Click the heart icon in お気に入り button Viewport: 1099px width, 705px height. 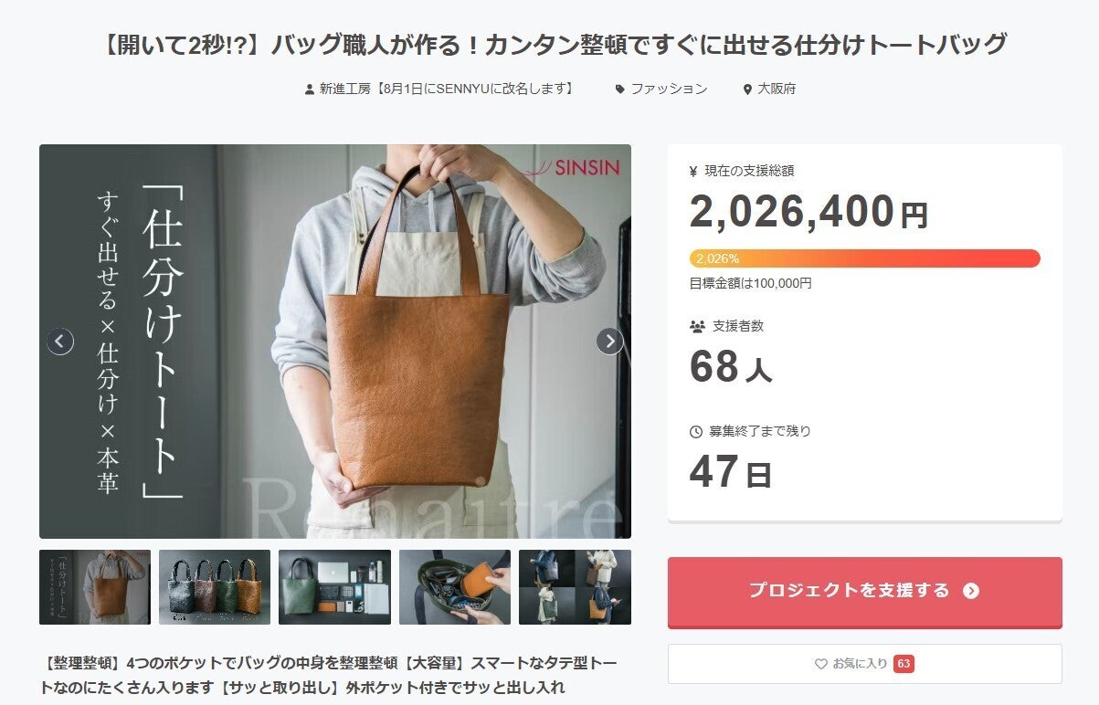pyautogui.click(x=820, y=664)
